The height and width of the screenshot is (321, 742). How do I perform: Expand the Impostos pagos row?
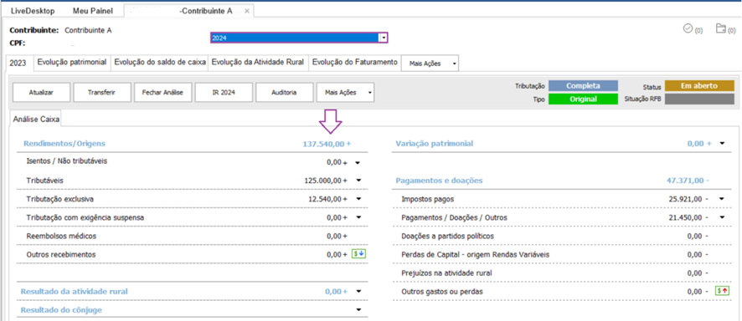coord(722,199)
